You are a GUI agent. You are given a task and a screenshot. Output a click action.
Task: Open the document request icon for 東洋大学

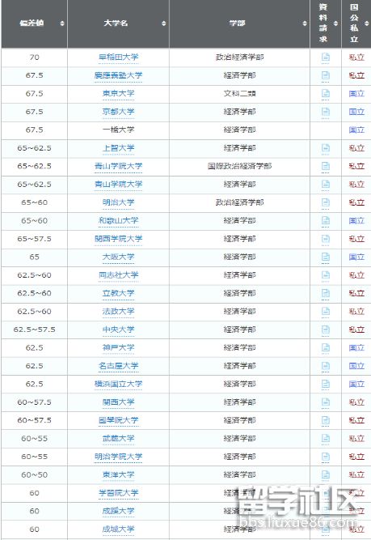(325, 474)
